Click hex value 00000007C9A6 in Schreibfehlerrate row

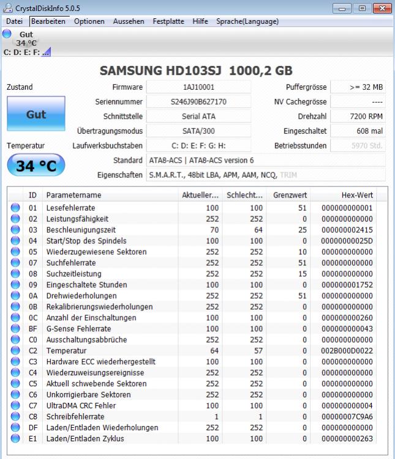[347, 416]
